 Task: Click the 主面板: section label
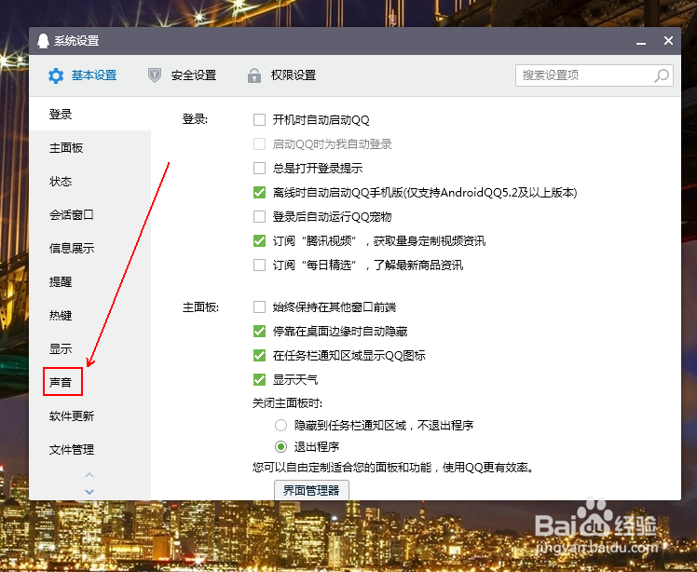coord(200,307)
